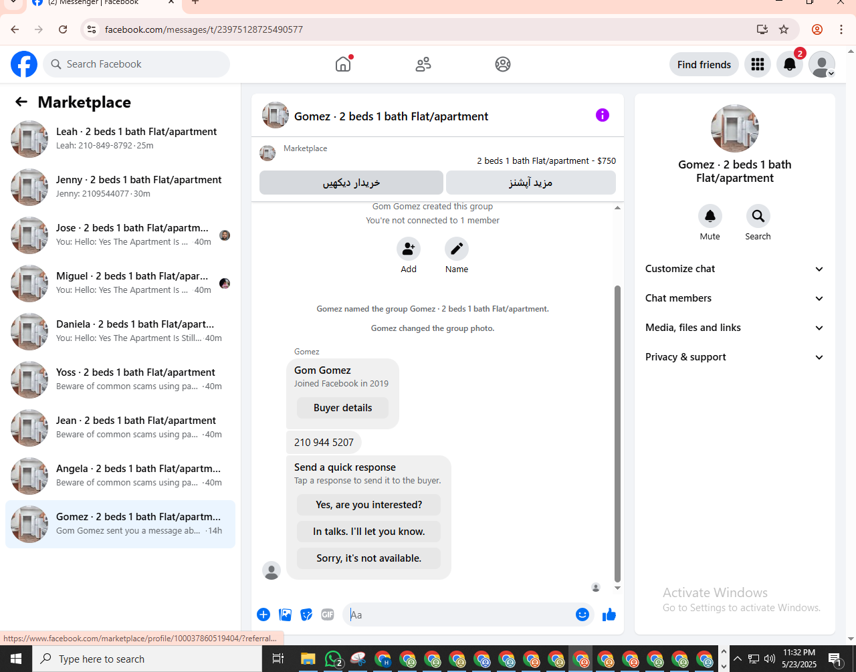Expand Privacy & support section
The height and width of the screenshot is (672, 856).
coord(735,357)
